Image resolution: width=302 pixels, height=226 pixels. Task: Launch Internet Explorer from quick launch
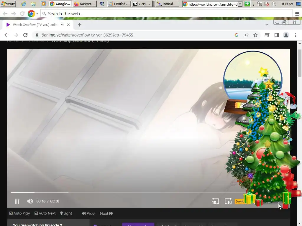[23, 4]
